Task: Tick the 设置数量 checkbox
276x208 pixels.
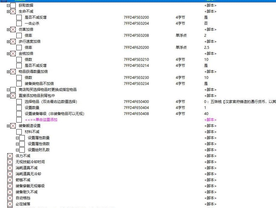Action: click(19, 108)
